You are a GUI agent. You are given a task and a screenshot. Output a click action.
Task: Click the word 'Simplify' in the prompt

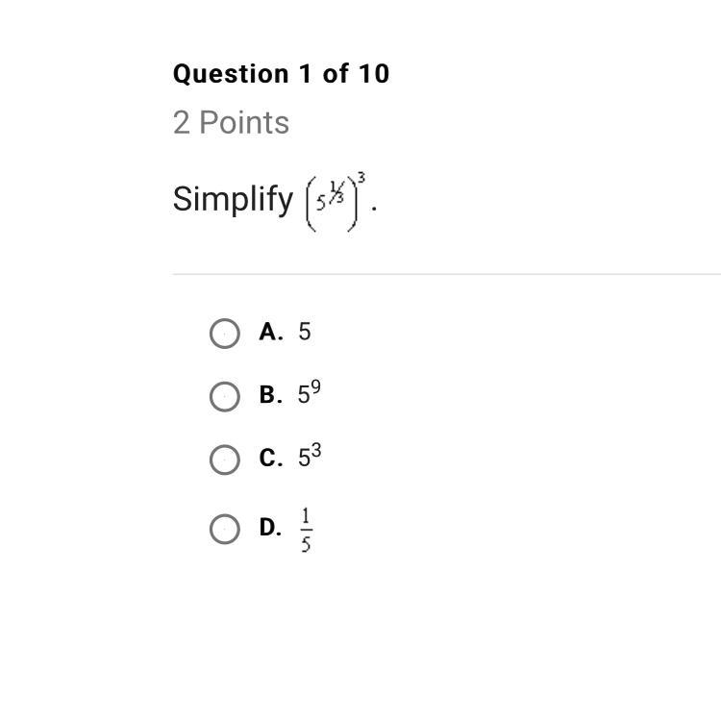pyautogui.click(x=233, y=200)
